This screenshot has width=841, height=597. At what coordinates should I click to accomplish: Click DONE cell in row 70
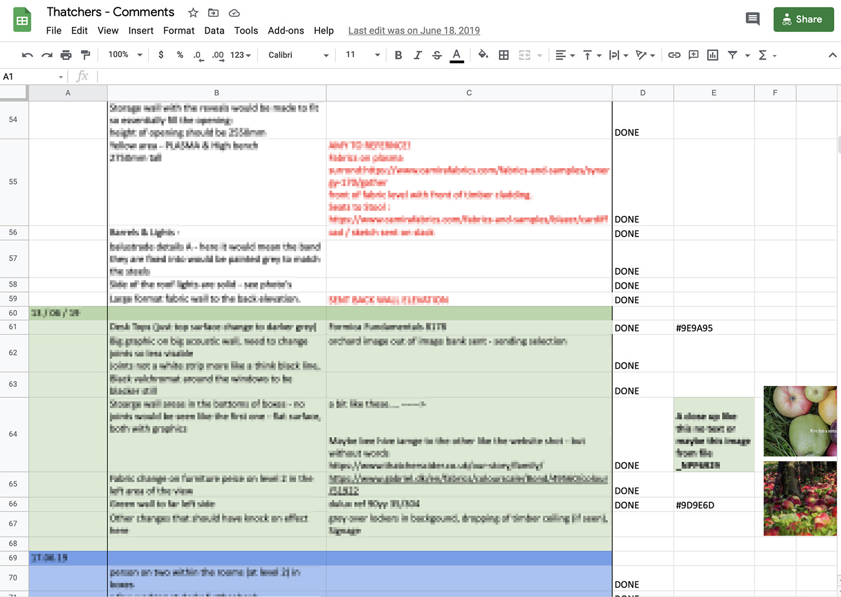[x=643, y=578]
